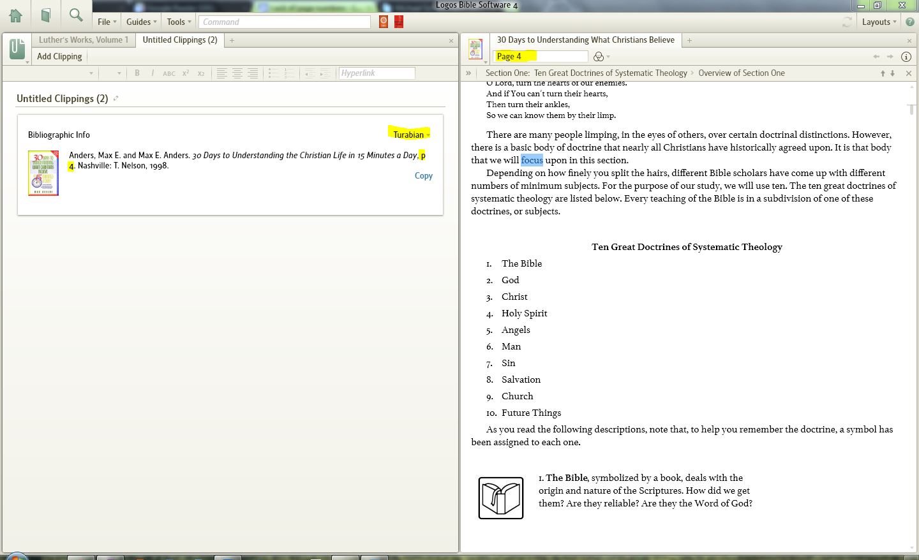Apply Italic formatting
This screenshot has width=919, height=560.
pyautogui.click(x=153, y=73)
